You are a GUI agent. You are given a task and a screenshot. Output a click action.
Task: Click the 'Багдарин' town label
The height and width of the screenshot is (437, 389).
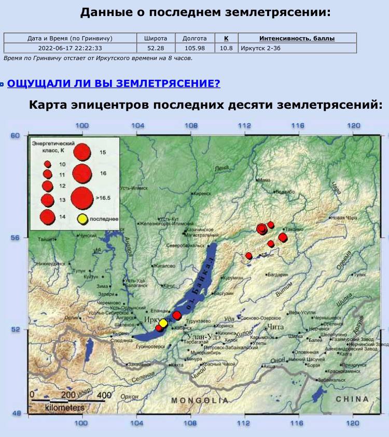point(278,275)
